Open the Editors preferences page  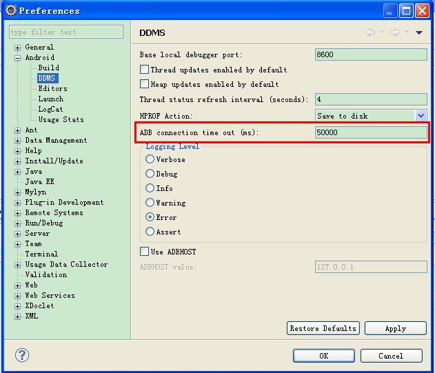(x=52, y=88)
